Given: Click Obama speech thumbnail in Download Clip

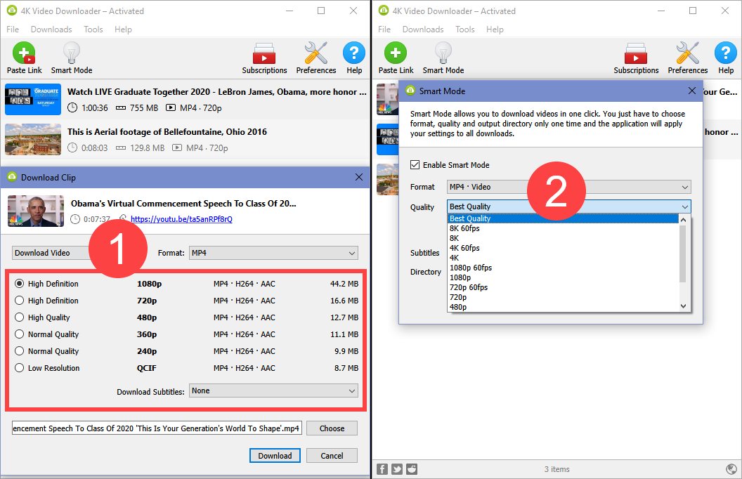Looking at the screenshot, I should tap(36, 211).
